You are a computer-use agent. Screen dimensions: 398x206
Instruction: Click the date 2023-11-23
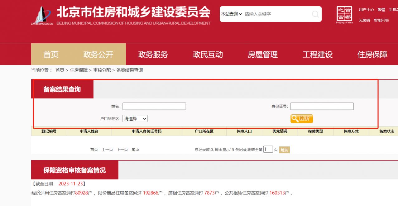pos(70,184)
